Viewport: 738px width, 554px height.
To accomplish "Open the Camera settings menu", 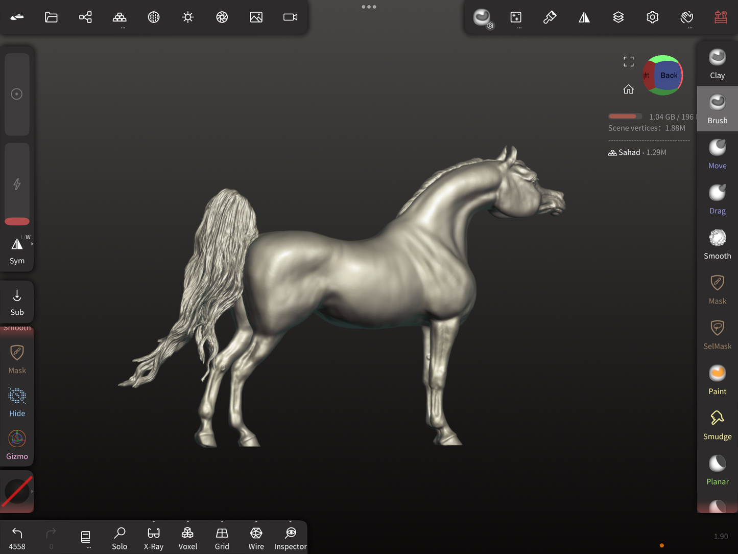I will coord(290,17).
